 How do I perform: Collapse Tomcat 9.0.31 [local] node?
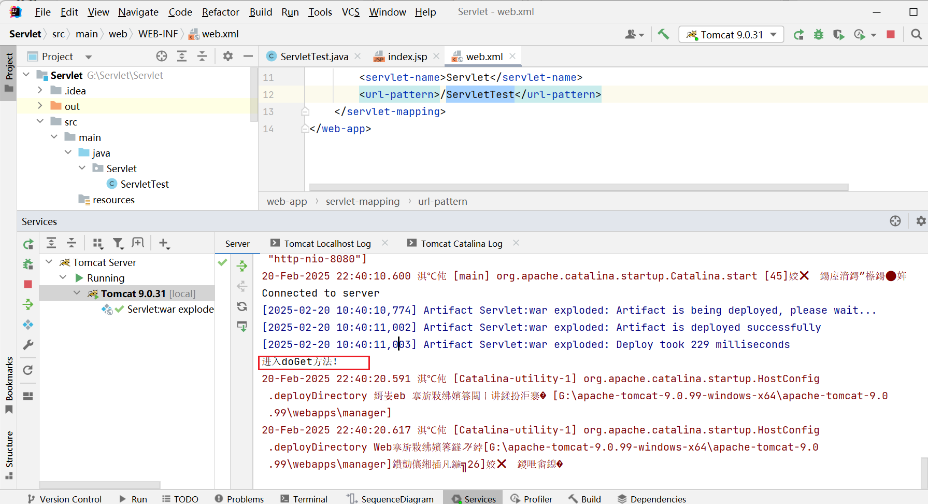77,293
